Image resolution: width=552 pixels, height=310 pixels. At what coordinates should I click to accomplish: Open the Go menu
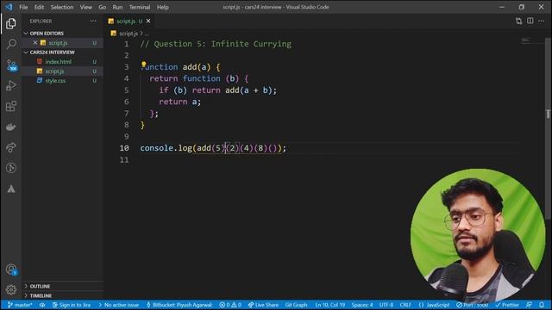click(102, 7)
